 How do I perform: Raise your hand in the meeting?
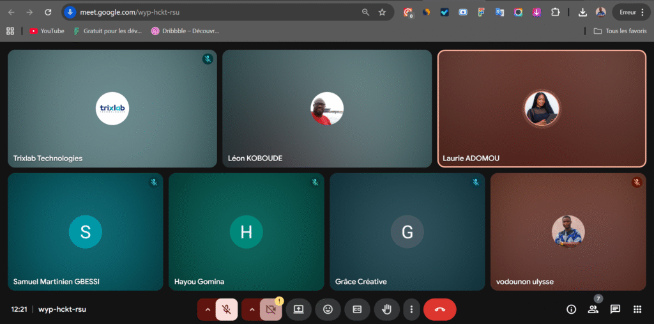386,309
